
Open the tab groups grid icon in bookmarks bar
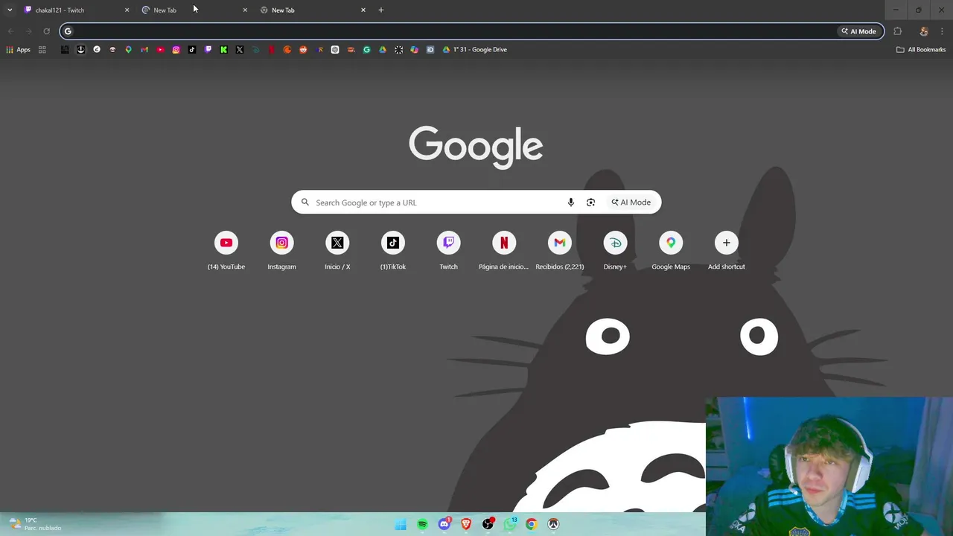point(42,50)
